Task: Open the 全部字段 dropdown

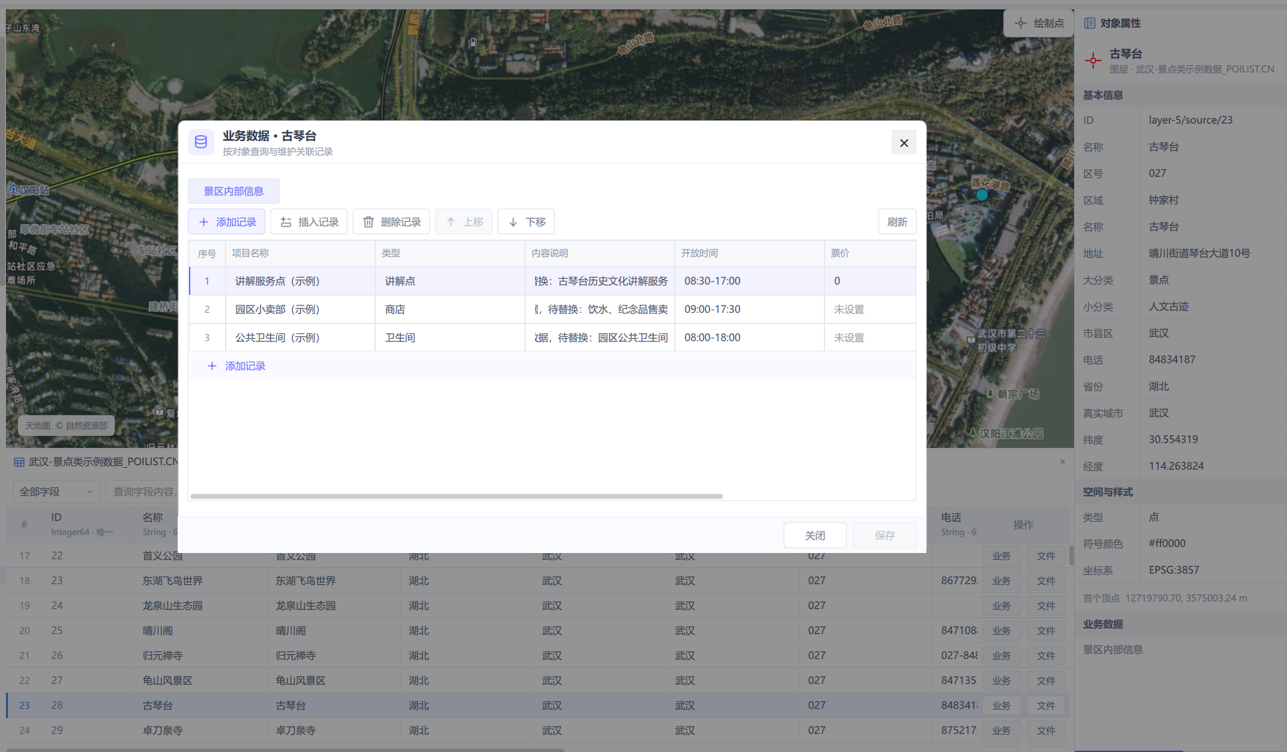Action: coord(56,492)
